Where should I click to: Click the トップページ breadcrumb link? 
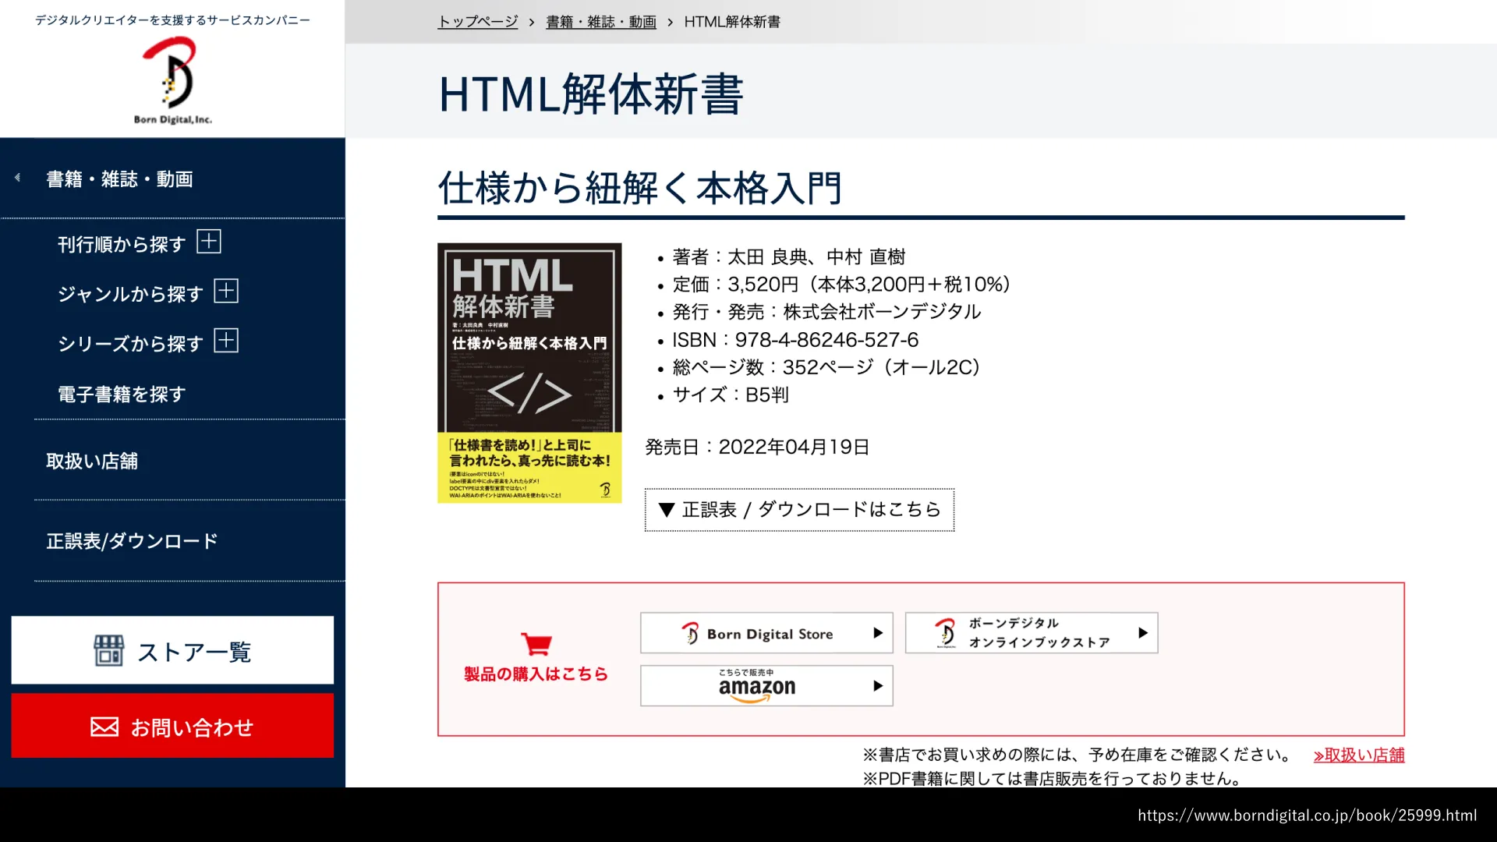[x=477, y=22]
